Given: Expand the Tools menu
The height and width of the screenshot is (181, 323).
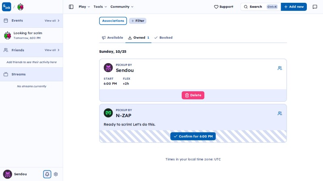Looking at the screenshot, I should coord(100,7).
